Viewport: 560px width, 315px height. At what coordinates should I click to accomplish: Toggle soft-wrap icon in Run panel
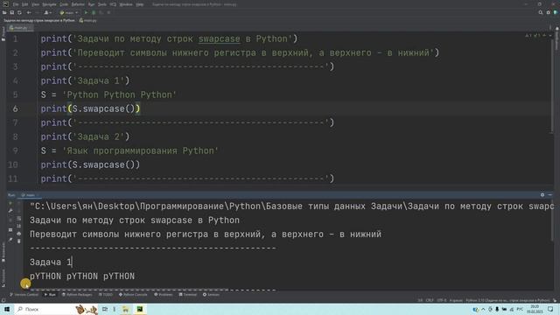tap(19, 218)
